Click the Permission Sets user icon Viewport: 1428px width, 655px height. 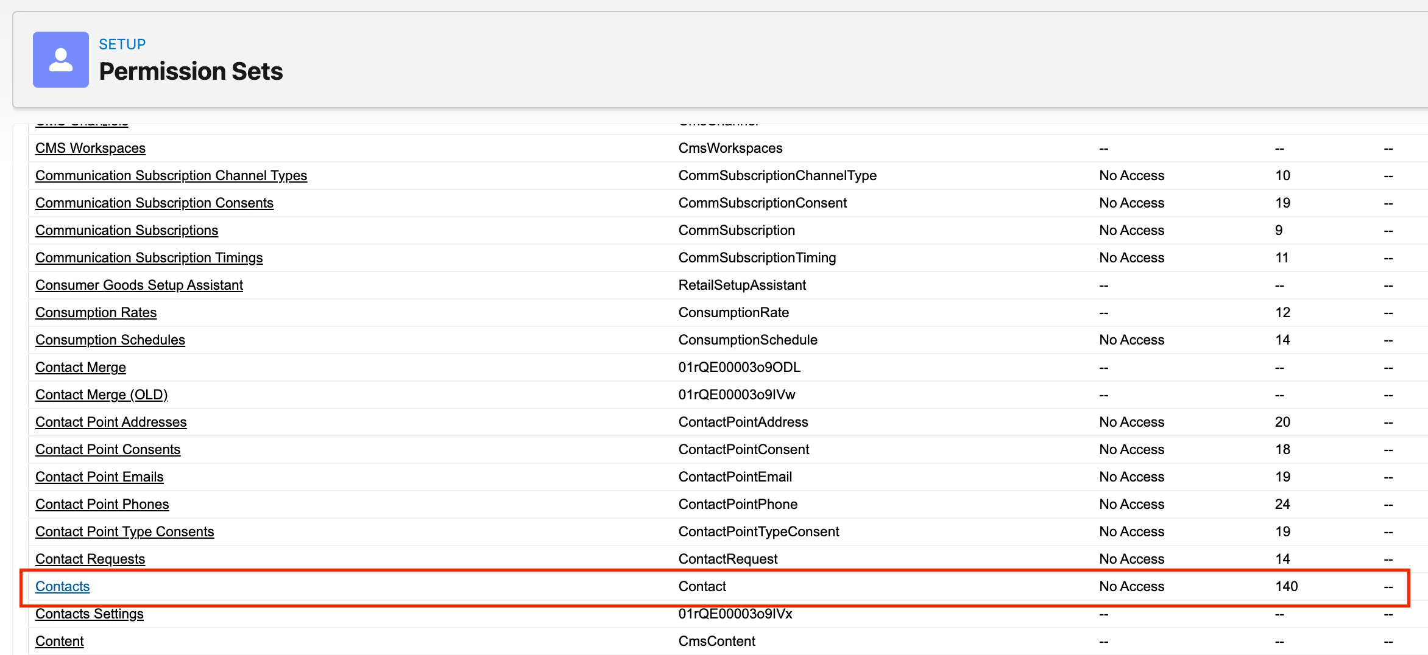pyautogui.click(x=61, y=60)
